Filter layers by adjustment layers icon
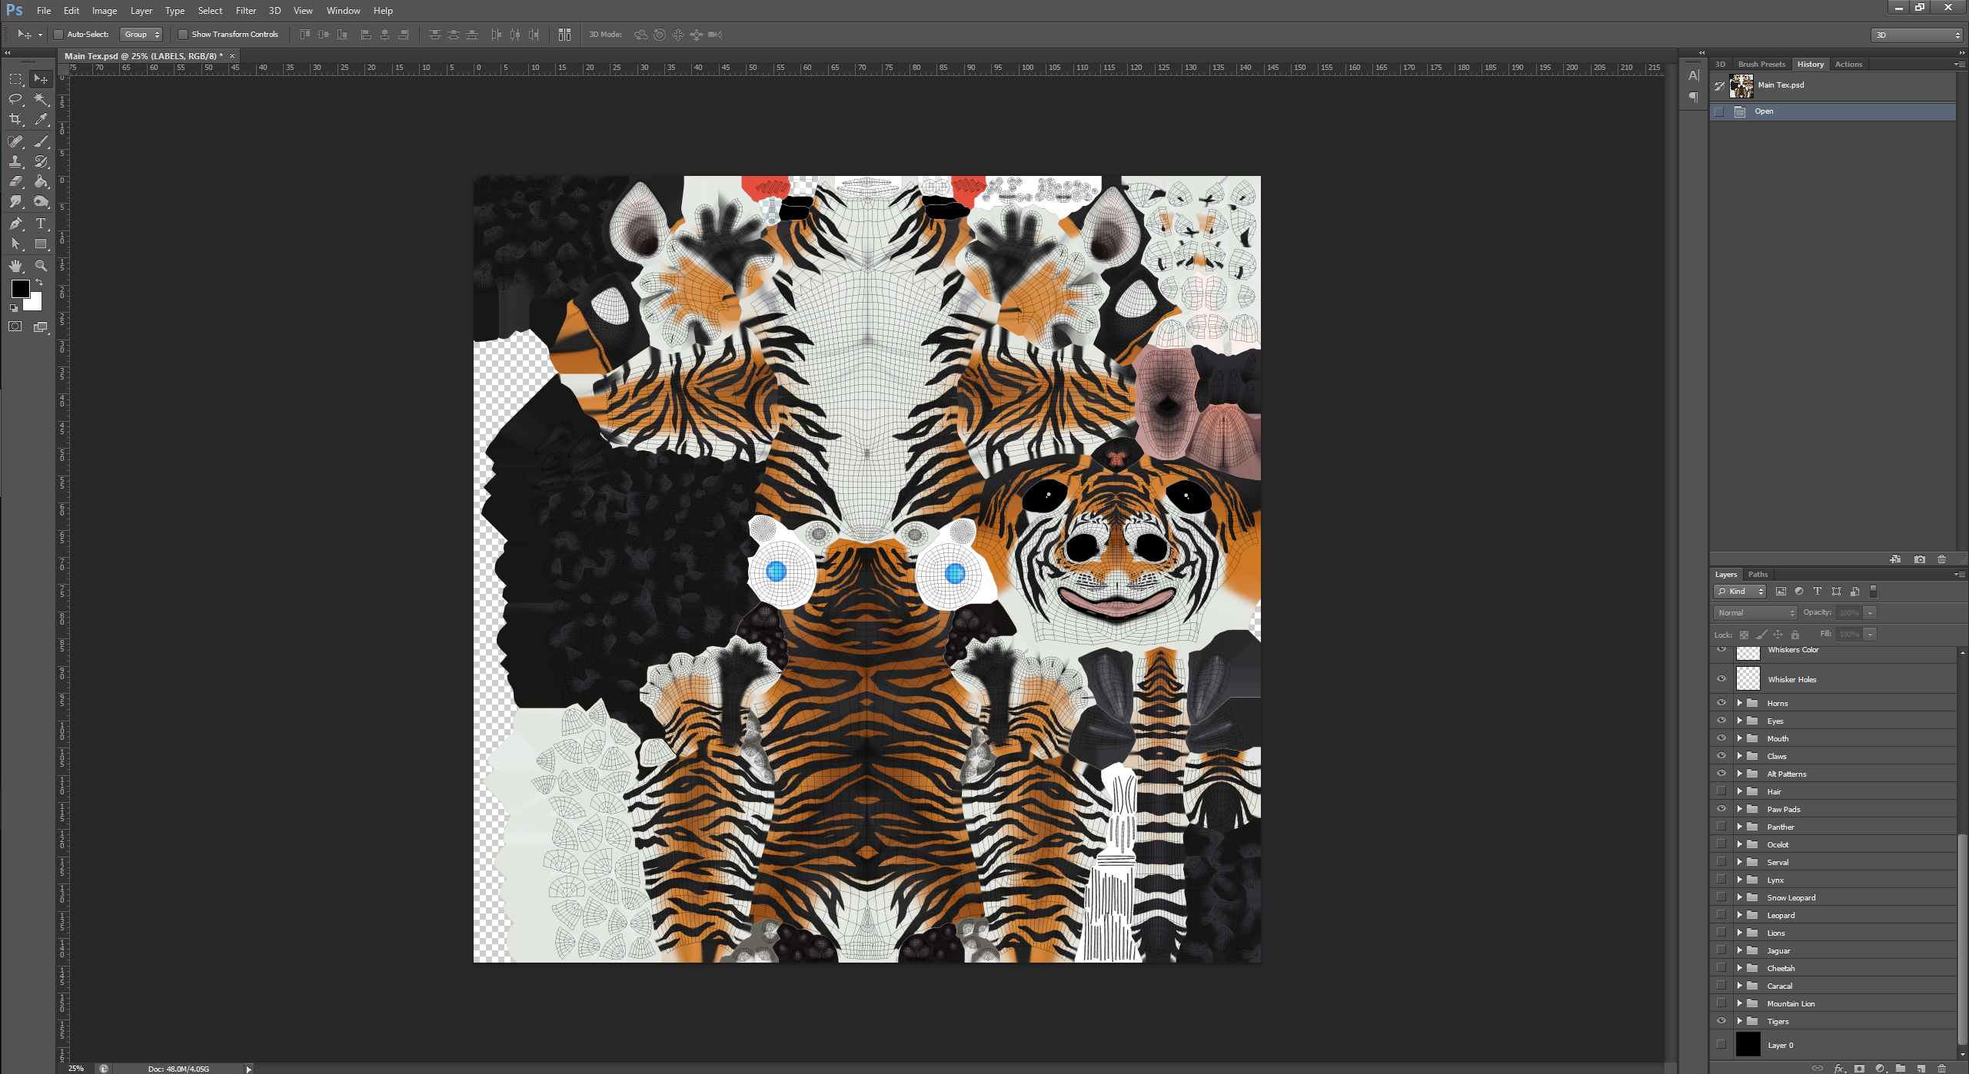 click(x=1799, y=592)
